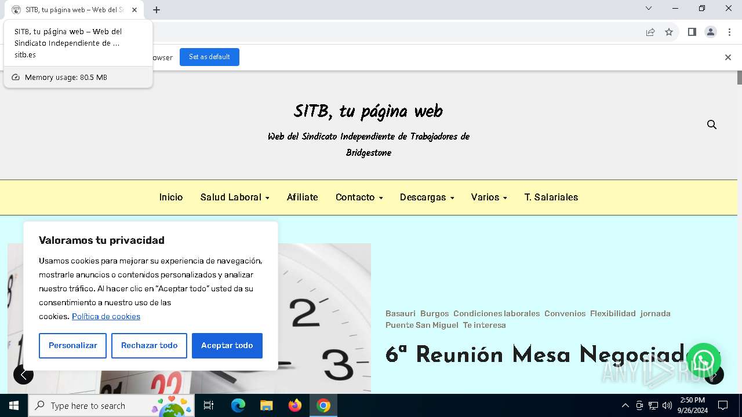Click Rechazar todo button

[x=149, y=345]
